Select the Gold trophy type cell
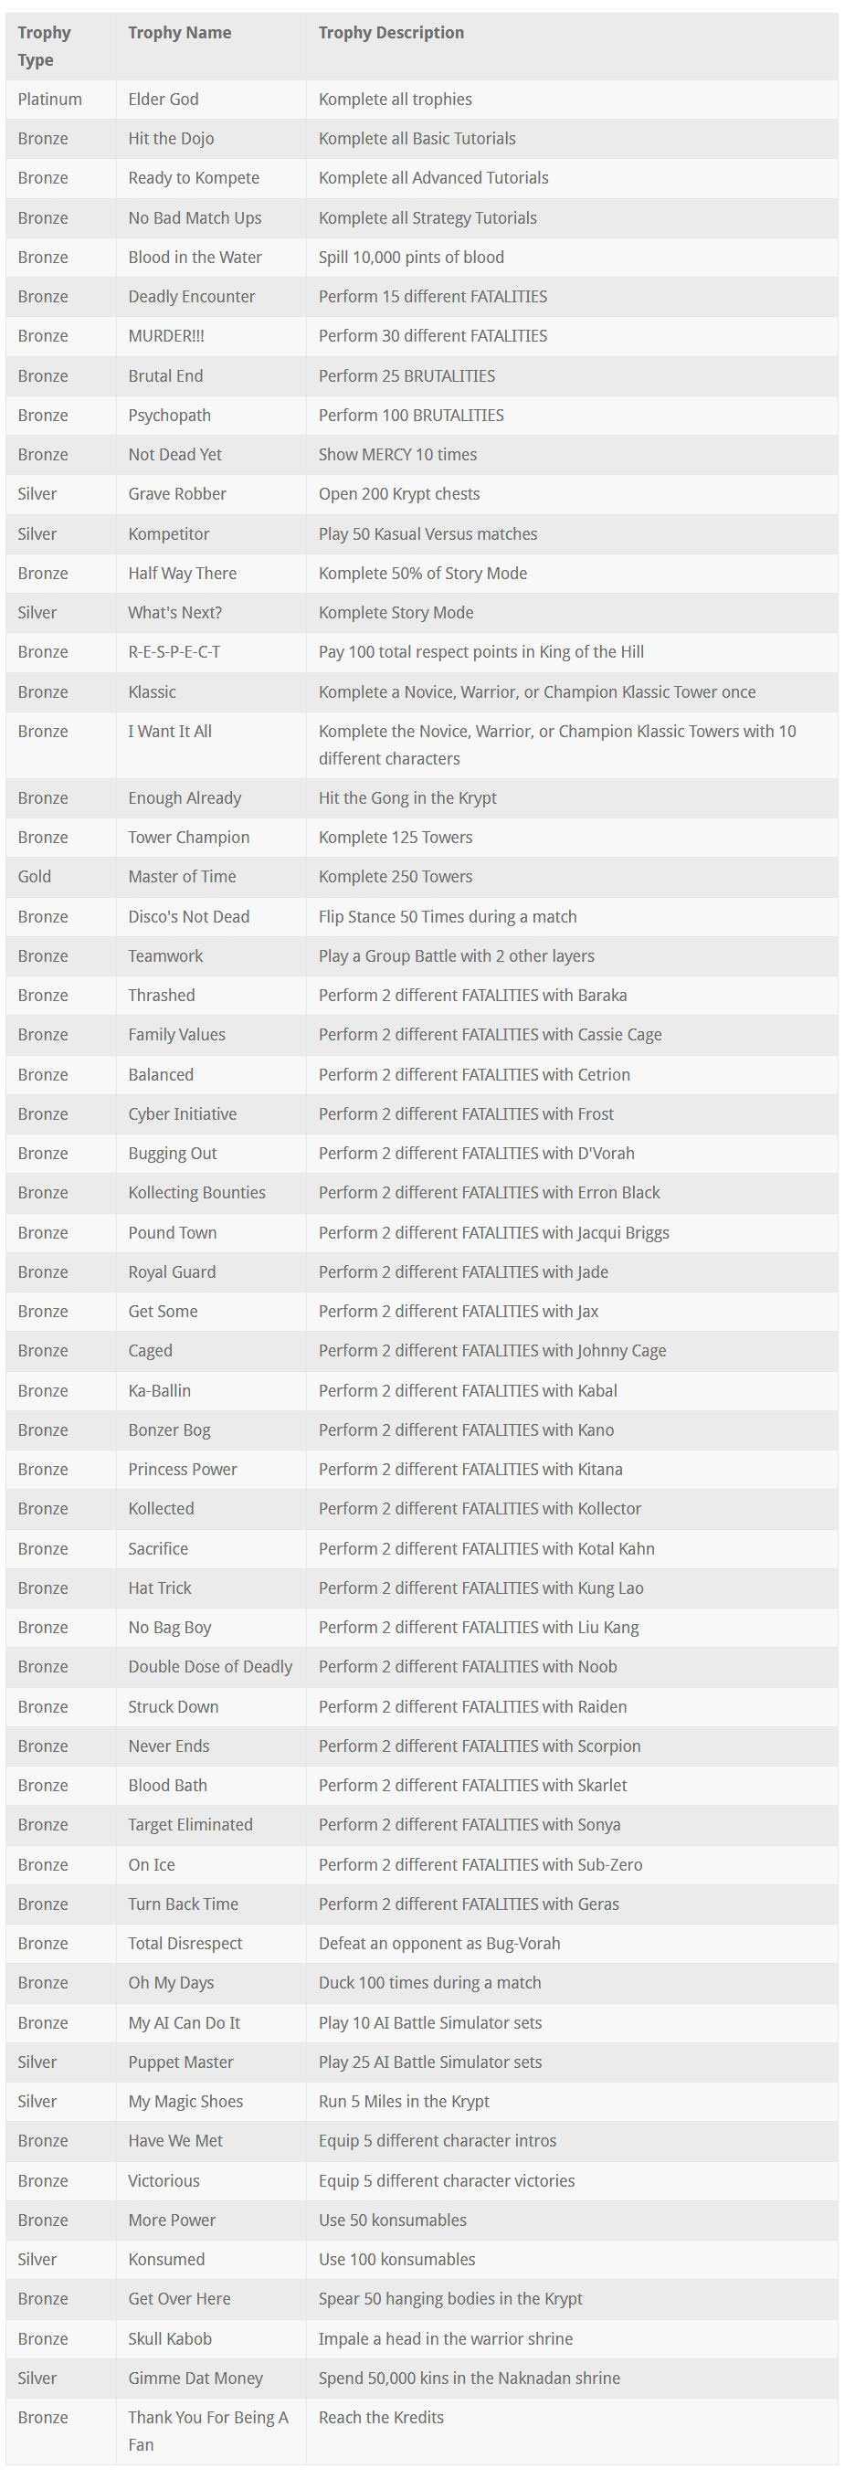The height and width of the screenshot is (2479, 855). 35,877
